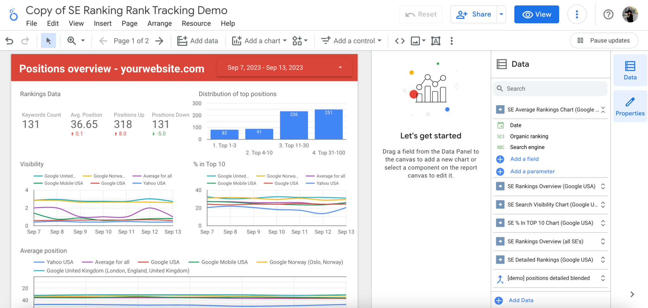Select the zoom tool in the toolbar
Viewport: 648px width, 308px height.
(x=72, y=40)
